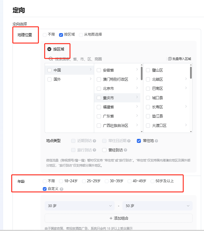
Task: Click the search magnifier icon
Action: 51,59
